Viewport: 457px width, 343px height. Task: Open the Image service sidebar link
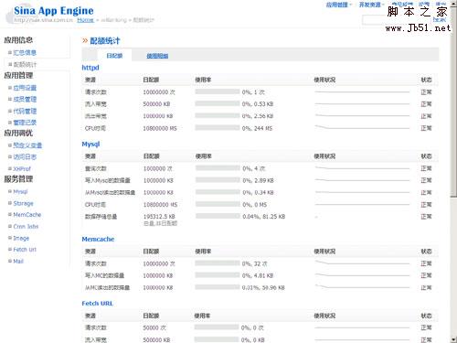tap(21, 238)
